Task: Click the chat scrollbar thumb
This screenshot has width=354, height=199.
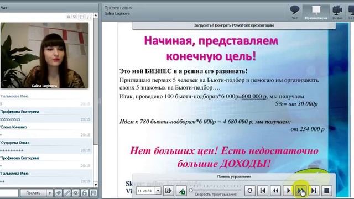Action: point(96,81)
